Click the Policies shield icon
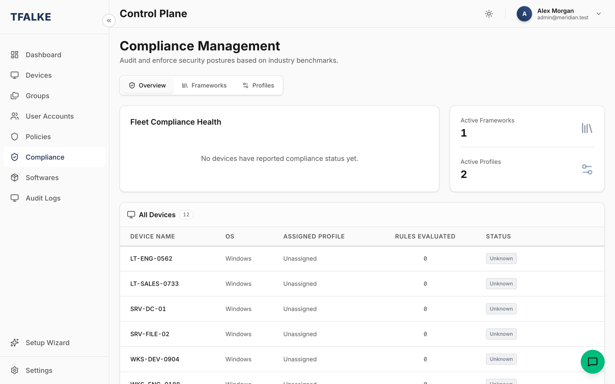 pos(15,137)
